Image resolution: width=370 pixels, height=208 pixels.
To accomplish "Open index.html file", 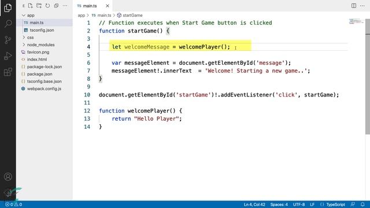I will click(45, 60).
